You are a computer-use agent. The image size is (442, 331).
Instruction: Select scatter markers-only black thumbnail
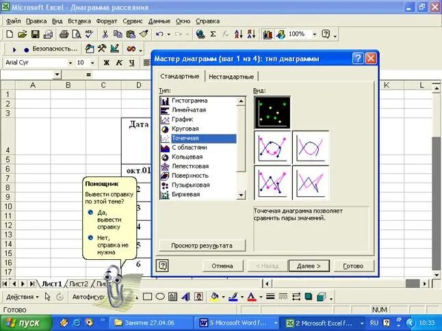272,112
